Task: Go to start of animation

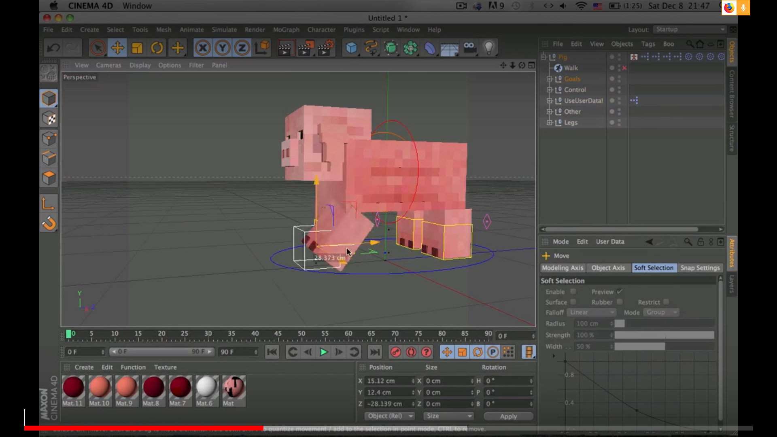Action: pos(272,352)
